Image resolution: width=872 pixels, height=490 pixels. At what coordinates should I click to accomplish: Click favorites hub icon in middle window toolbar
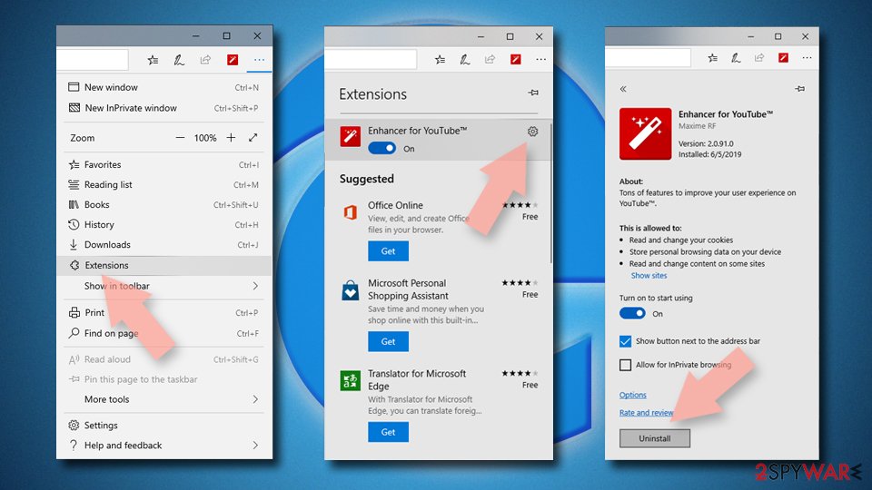pyautogui.click(x=440, y=59)
